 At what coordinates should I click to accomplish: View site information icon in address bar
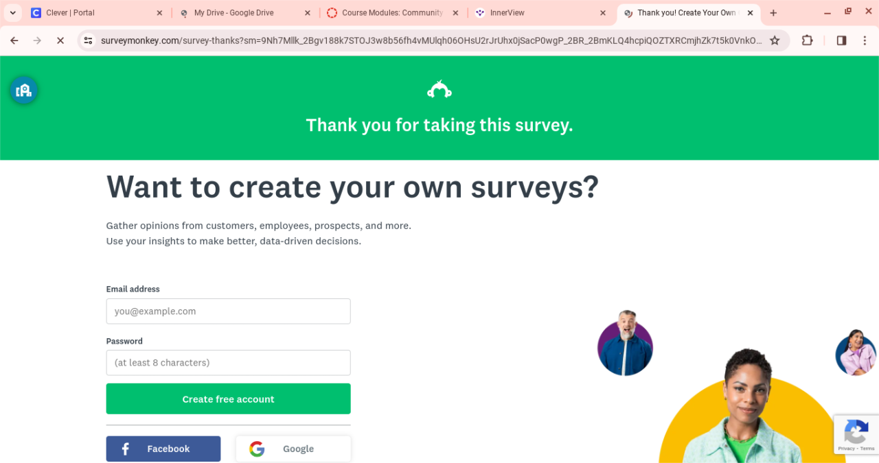tap(88, 40)
